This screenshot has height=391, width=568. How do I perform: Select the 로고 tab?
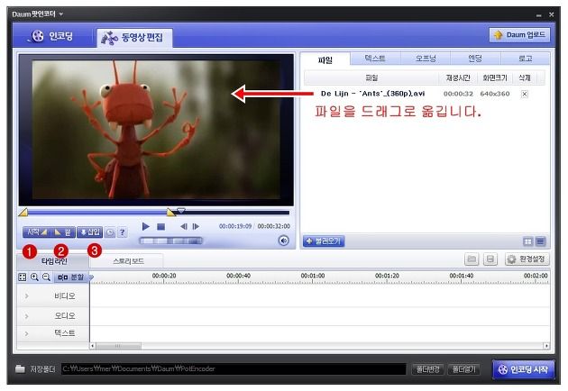pos(526,59)
